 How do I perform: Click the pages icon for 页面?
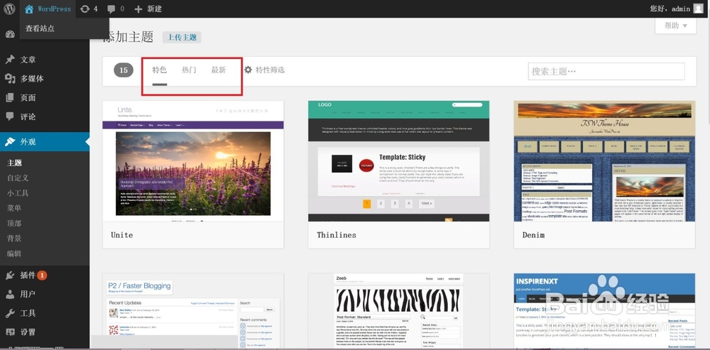pyautogui.click(x=10, y=98)
